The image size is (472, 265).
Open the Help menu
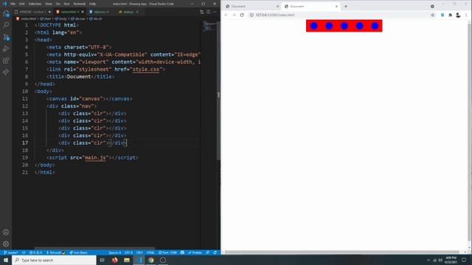click(x=92, y=4)
